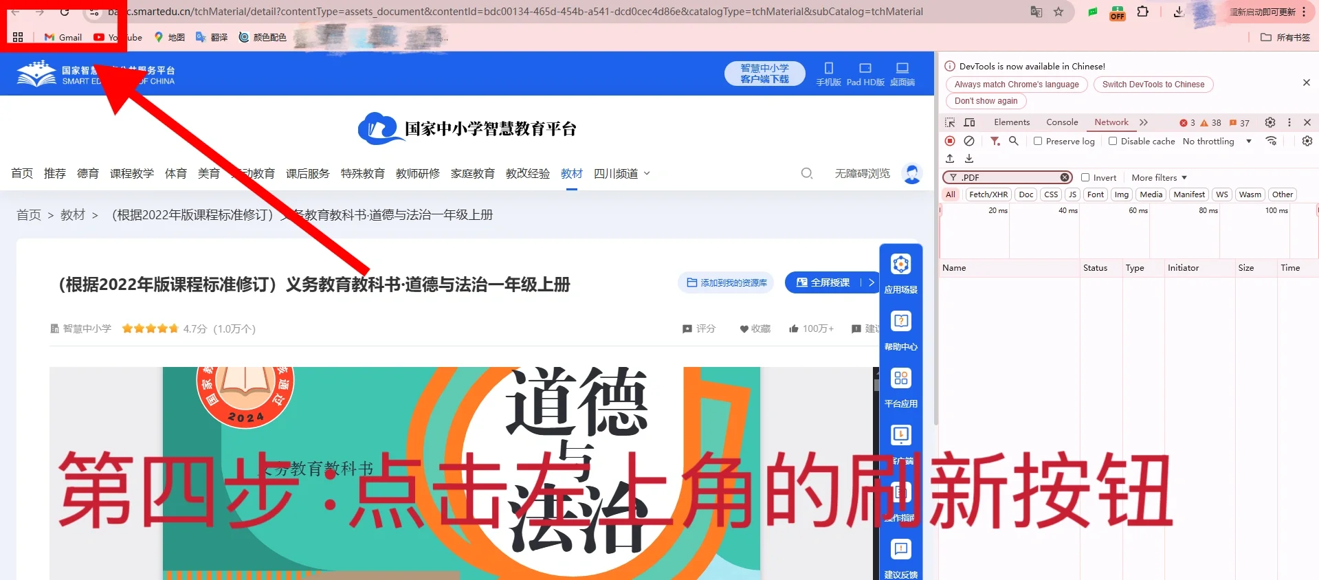Open the Extensions puzzle icon
The height and width of the screenshot is (580, 1319).
(1143, 12)
